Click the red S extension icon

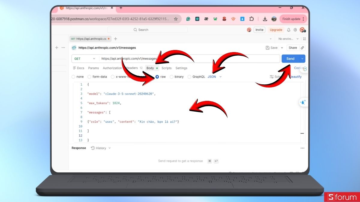[224, 19]
